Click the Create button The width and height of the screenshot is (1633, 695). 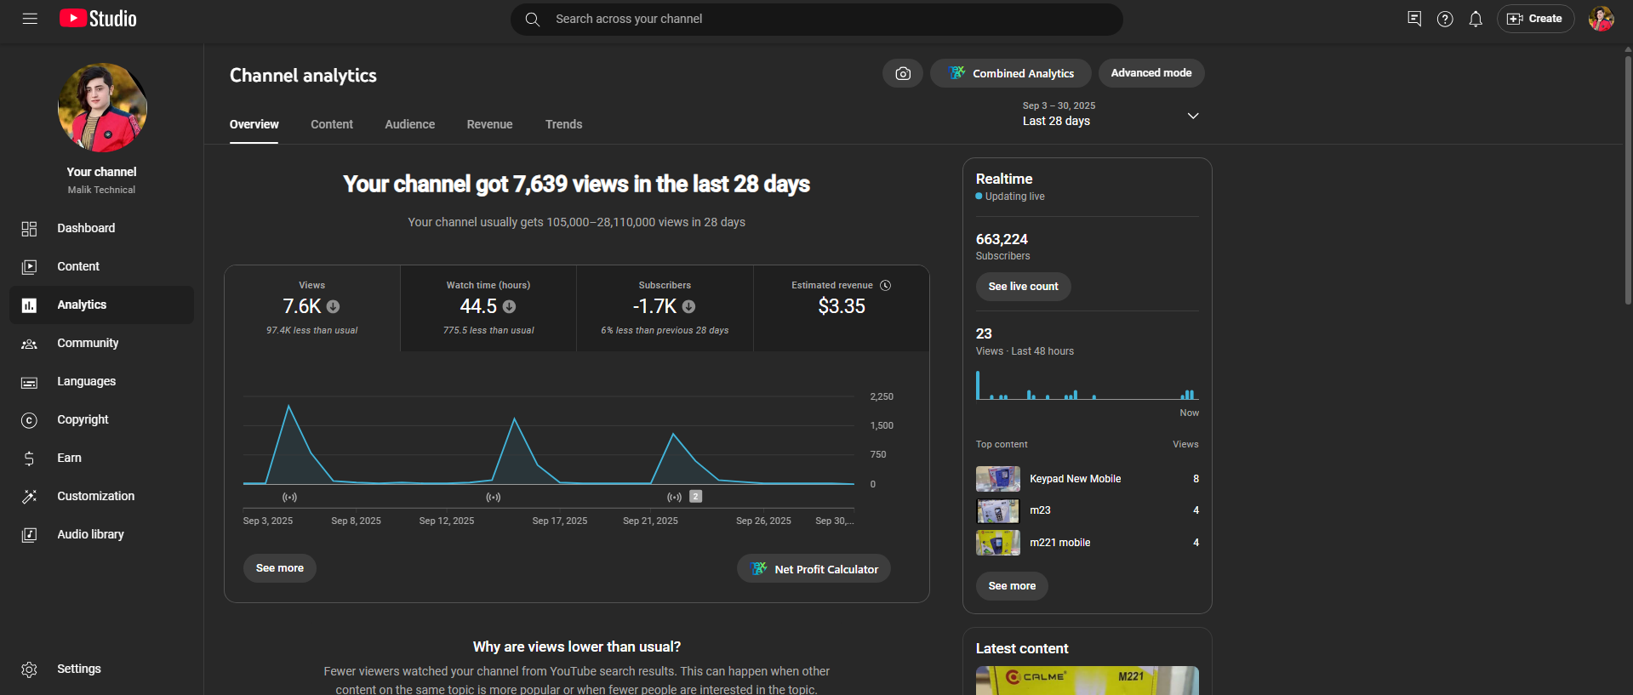[x=1535, y=19]
